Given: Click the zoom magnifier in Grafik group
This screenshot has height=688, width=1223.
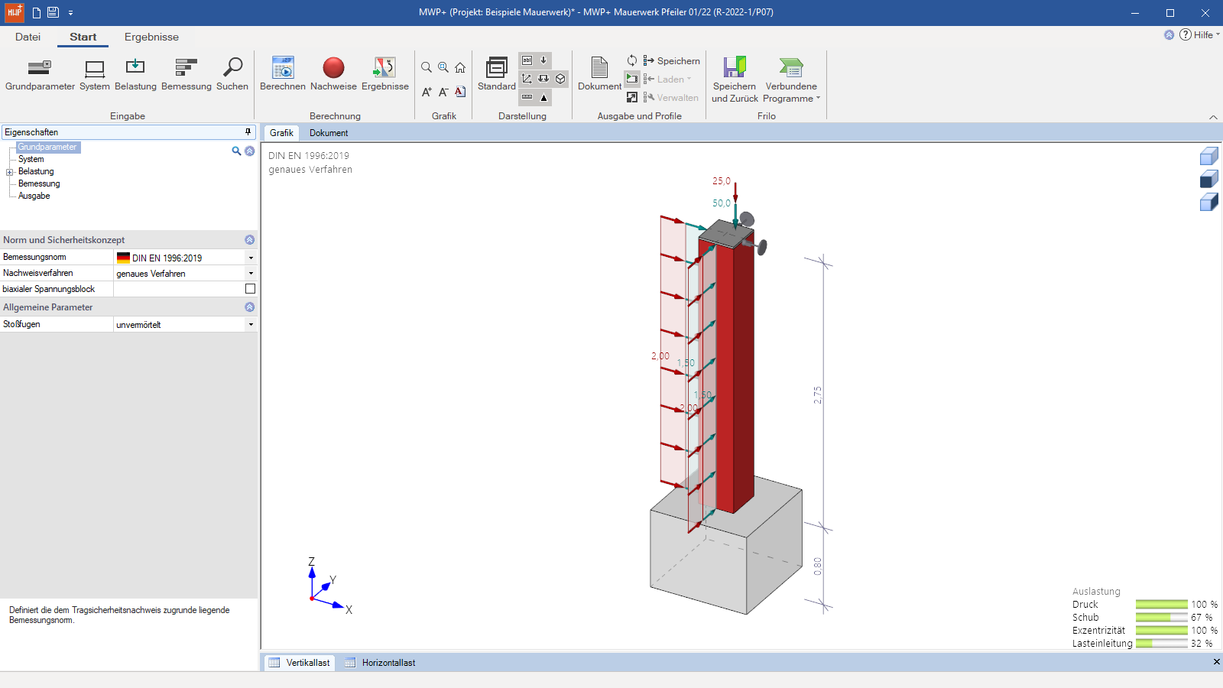Looking at the screenshot, I should 427,67.
